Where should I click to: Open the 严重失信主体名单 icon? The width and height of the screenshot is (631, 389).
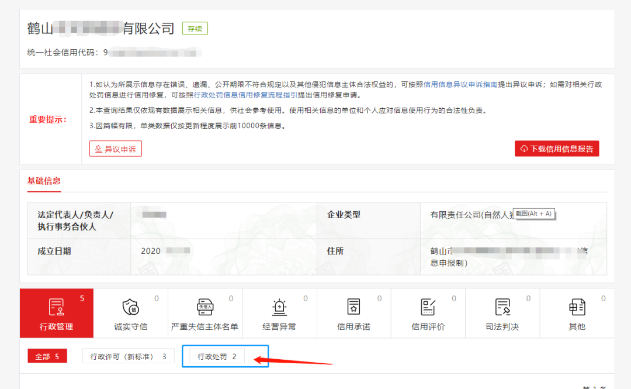tap(205, 307)
